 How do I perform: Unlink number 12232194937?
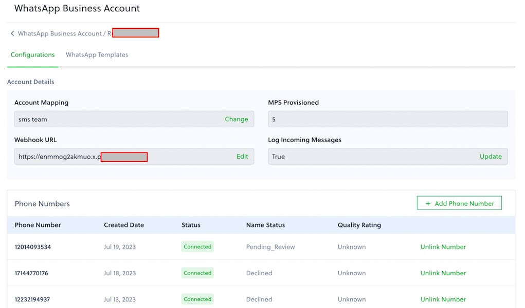[443, 299]
